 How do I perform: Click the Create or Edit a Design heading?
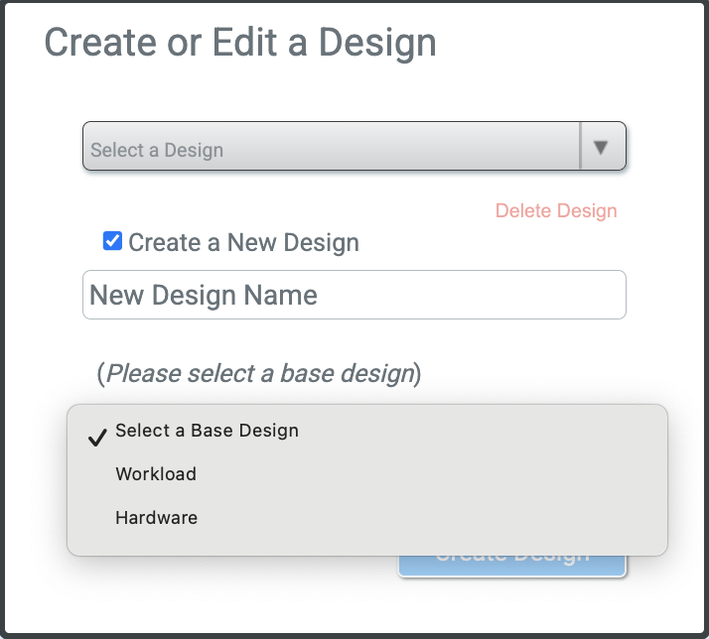240,43
